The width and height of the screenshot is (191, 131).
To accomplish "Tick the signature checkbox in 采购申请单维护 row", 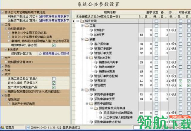I will click(x=156, y=94).
